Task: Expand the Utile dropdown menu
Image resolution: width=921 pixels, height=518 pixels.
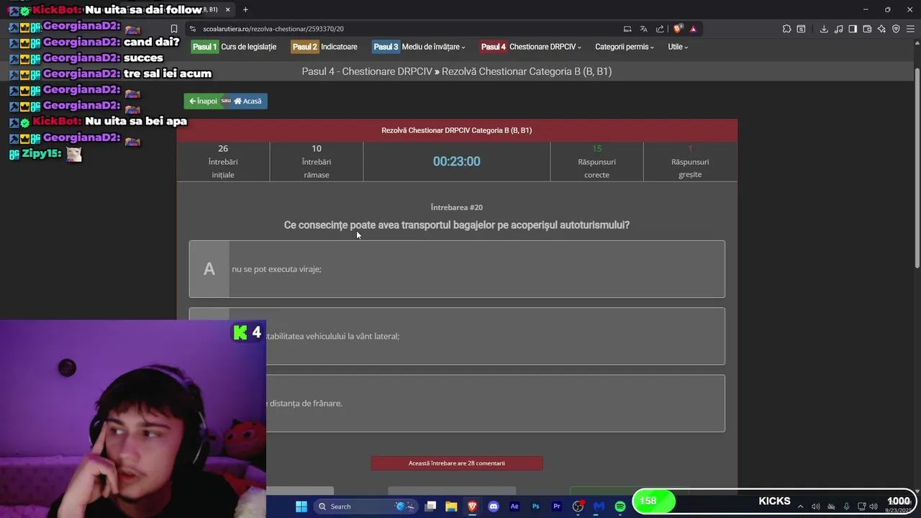Action: pos(678,47)
